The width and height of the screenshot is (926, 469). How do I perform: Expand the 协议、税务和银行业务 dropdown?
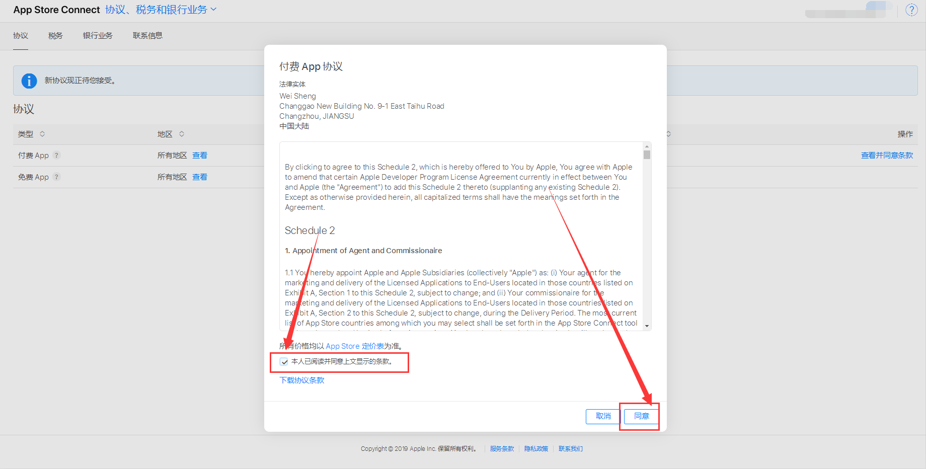[161, 10]
